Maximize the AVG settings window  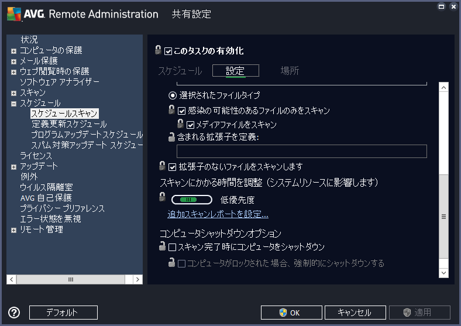[441, 6]
